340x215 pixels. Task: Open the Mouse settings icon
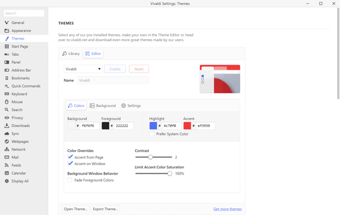7,102
